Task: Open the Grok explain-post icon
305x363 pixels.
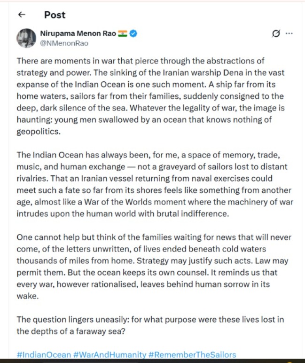Action: coord(276,33)
